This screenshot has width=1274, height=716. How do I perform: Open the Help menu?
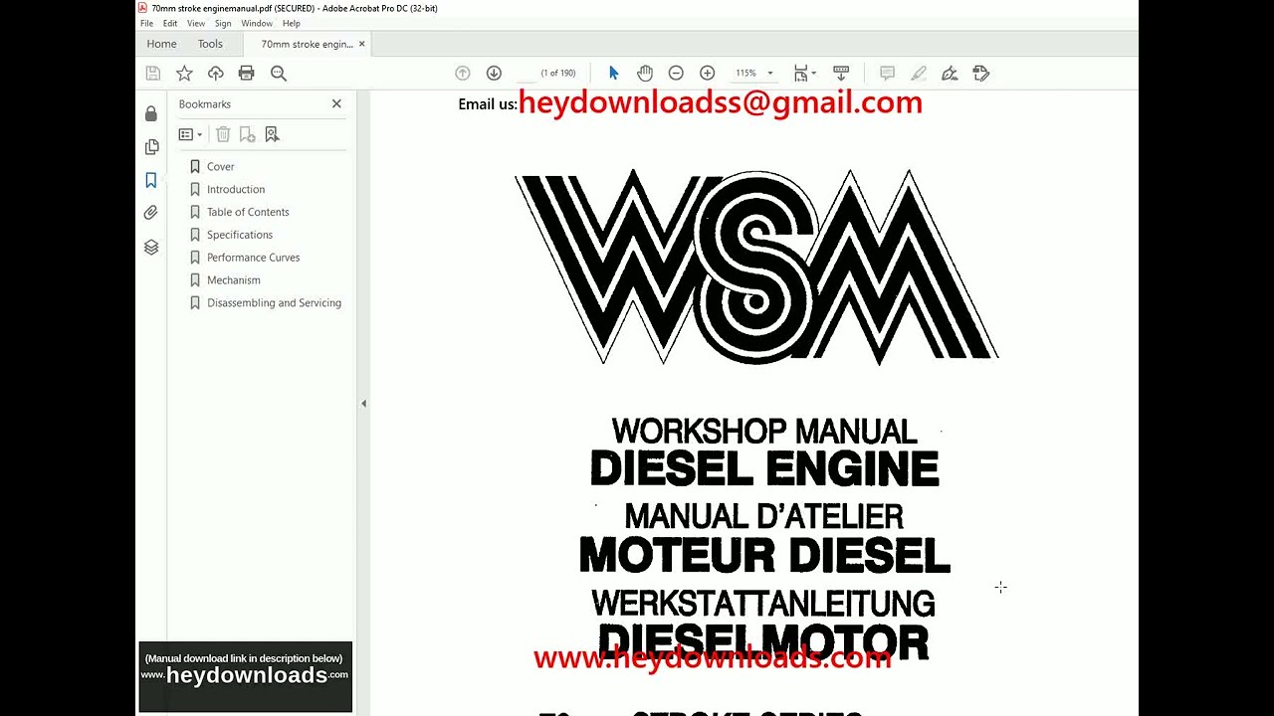click(292, 23)
